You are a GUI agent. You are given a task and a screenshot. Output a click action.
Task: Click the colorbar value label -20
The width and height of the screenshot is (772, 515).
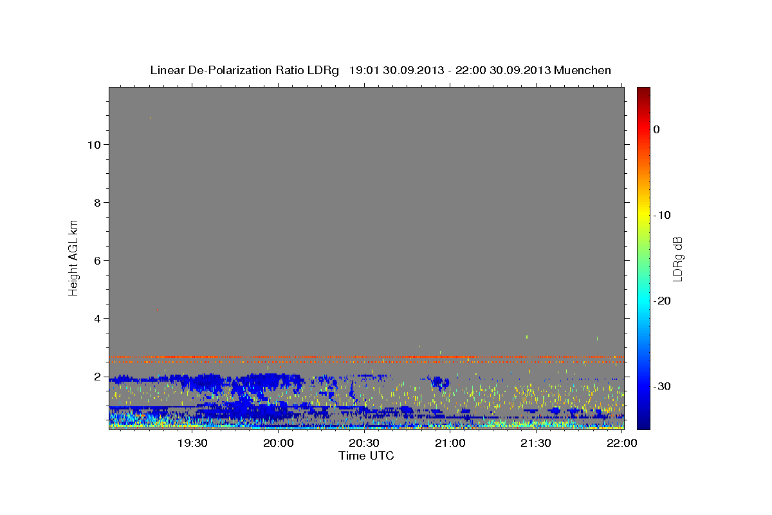click(x=662, y=301)
